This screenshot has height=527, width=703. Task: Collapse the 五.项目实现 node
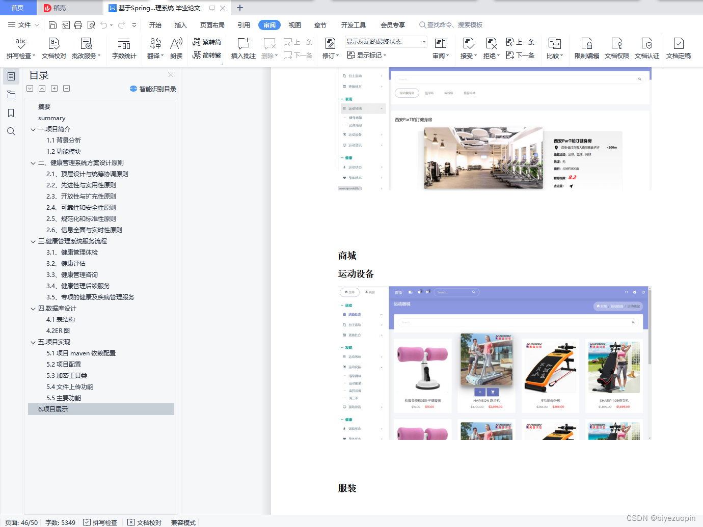(33, 342)
